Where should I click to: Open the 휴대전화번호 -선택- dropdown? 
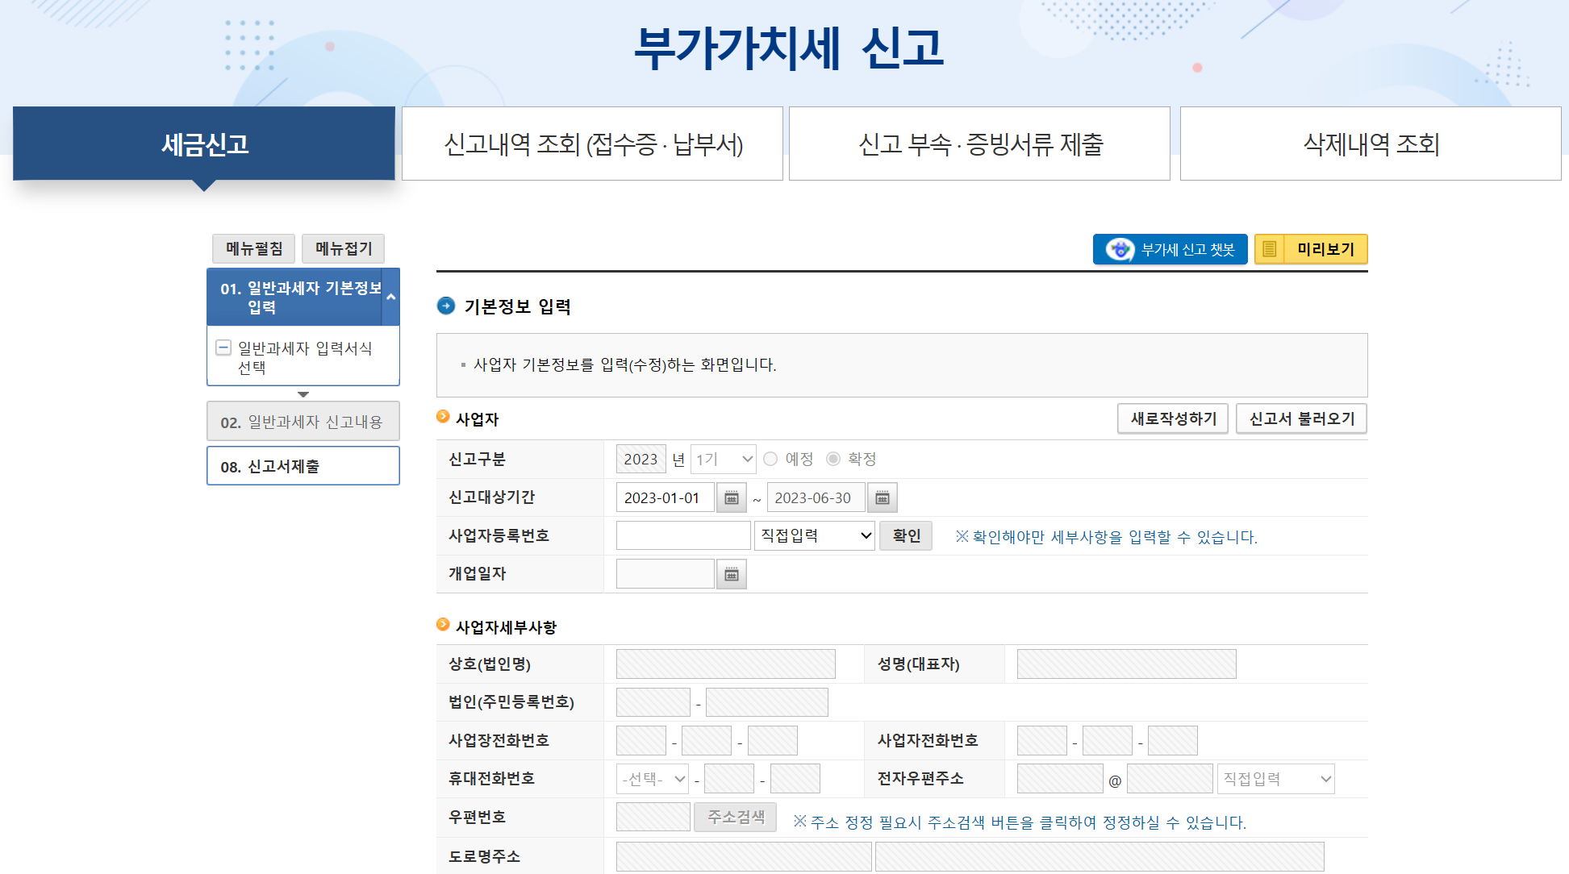pos(653,779)
